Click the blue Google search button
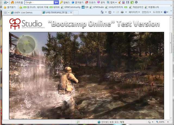 [56, 2]
